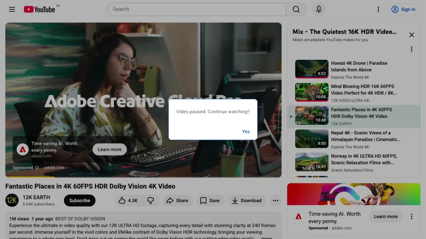Play Hawaii 4K Drone video thumbnail
This screenshot has height=239, width=426.
pyautogui.click(x=312, y=69)
